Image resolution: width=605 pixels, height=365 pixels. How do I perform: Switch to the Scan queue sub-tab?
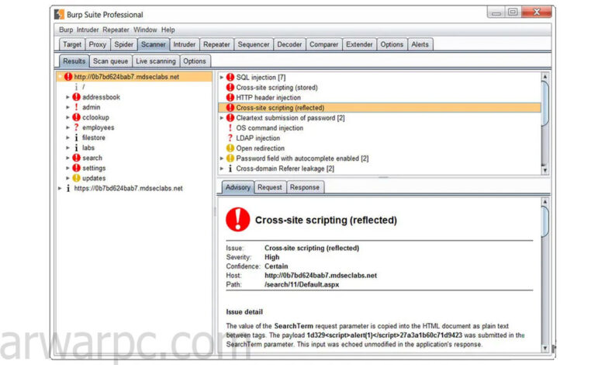point(110,61)
